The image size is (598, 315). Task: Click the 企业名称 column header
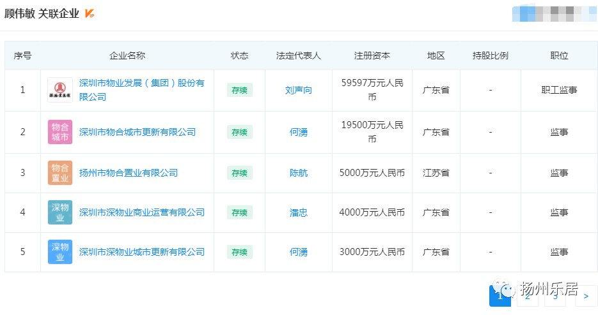127,55
